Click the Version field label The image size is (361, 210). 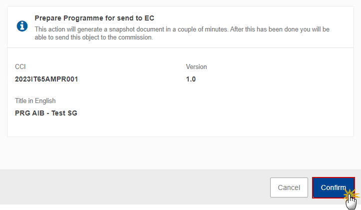point(196,66)
